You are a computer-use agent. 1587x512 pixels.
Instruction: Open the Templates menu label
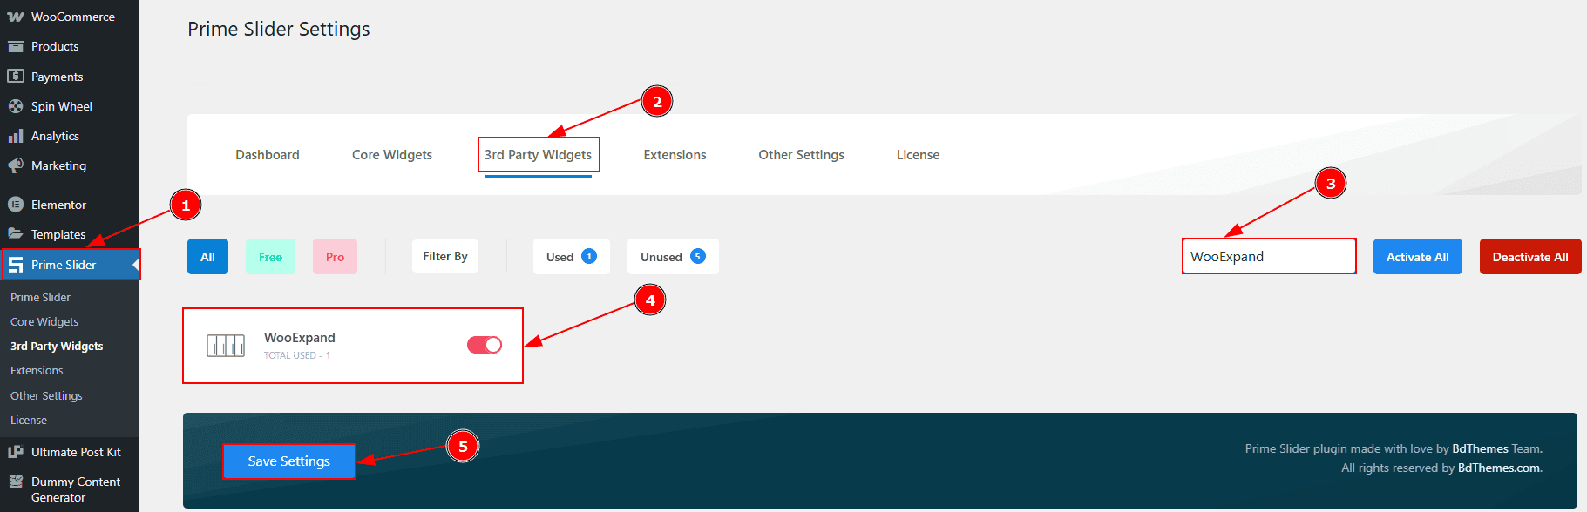(58, 234)
